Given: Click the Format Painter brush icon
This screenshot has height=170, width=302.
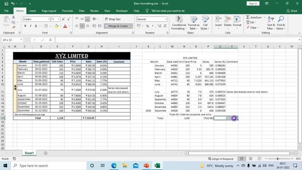Looking at the screenshot, I should (14, 27).
